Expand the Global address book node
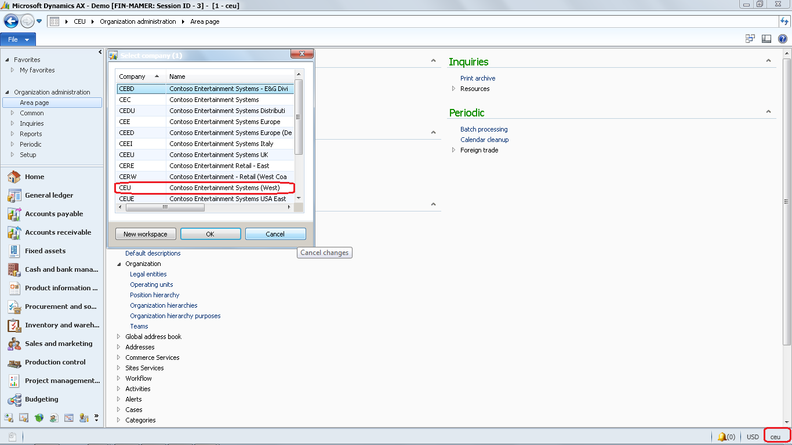 pos(119,337)
